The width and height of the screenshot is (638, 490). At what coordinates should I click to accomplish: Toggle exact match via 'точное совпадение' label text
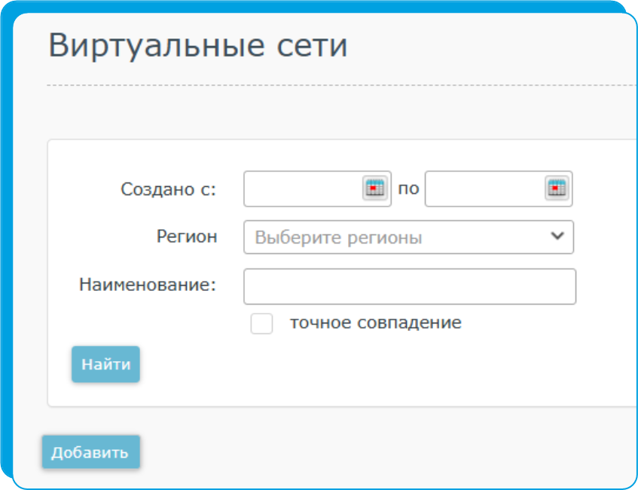(x=375, y=323)
